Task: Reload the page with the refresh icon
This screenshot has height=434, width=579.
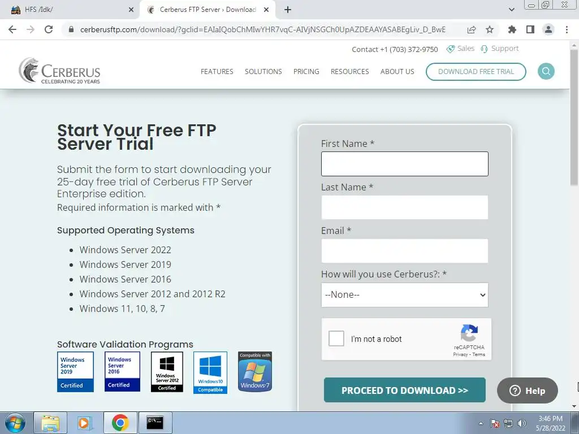Action: tap(49, 29)
